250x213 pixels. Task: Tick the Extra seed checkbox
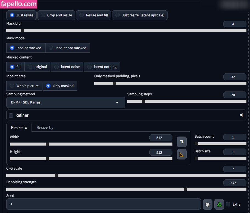coord(228,204)
